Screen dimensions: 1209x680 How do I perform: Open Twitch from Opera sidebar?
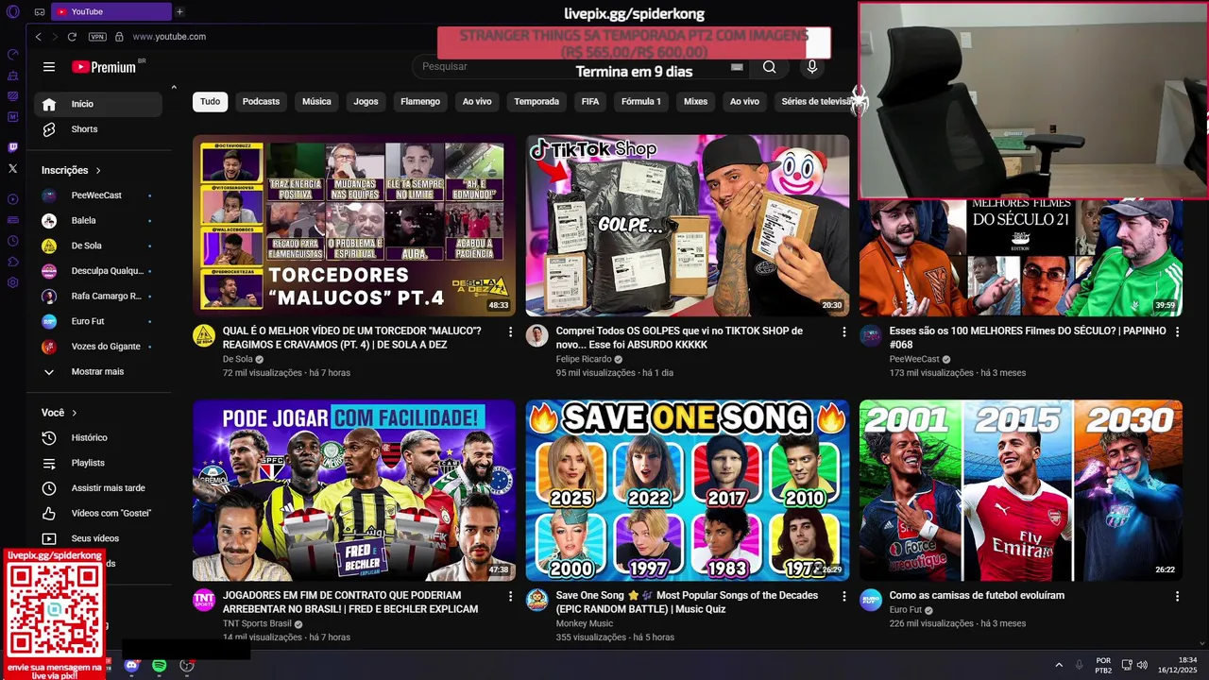[x=12, y=147]
